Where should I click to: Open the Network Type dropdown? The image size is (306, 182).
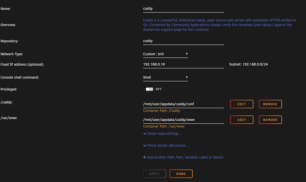coord(165,54)
